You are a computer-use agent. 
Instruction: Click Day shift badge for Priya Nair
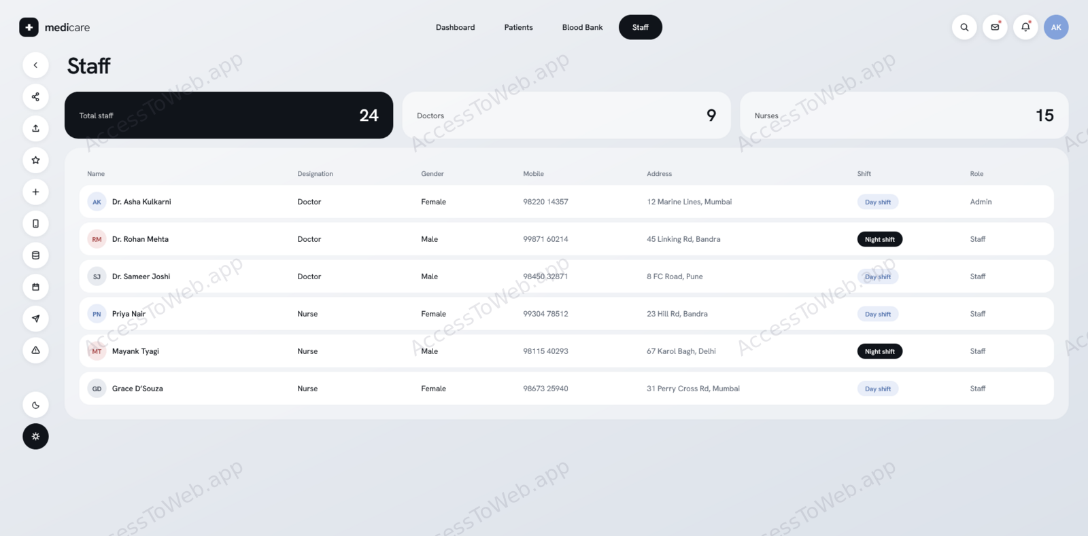878,314
